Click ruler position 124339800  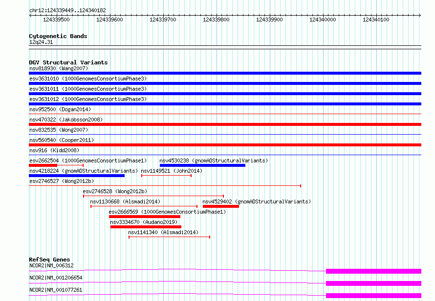pos(216,20)
